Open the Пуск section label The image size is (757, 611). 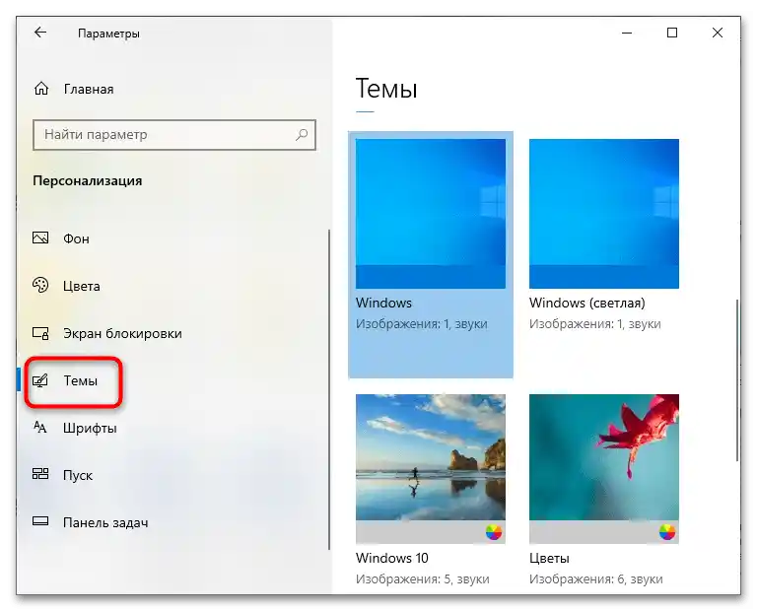[x=78, y=475]
